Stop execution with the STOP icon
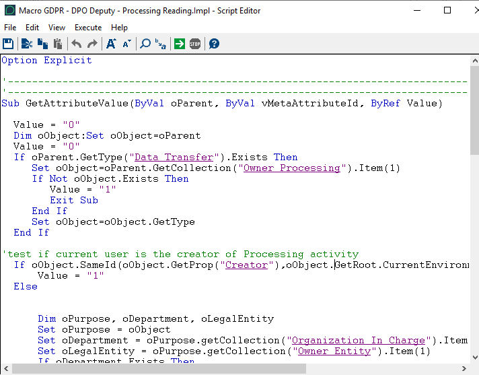Screen dimensions: 479x375 (x=195, y=44)
